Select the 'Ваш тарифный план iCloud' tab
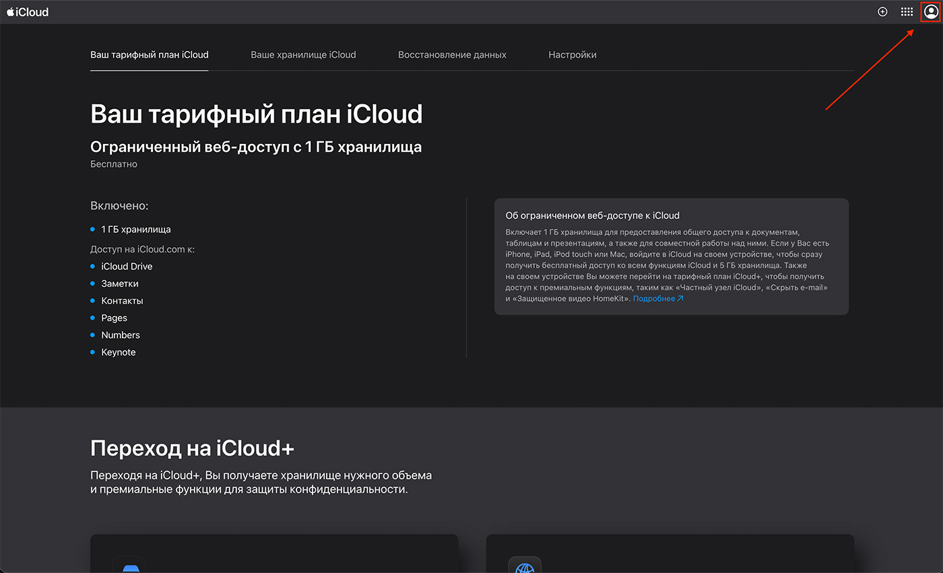Screen dimensions: 943x573 149,55
